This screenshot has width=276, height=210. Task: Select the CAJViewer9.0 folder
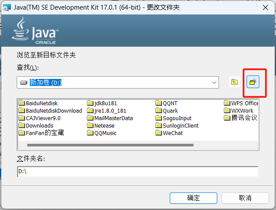coord(39,118)
